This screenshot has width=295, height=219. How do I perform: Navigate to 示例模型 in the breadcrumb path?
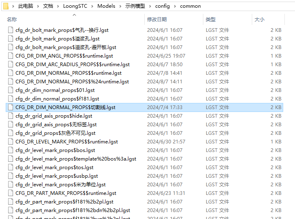tap(135, 6)
